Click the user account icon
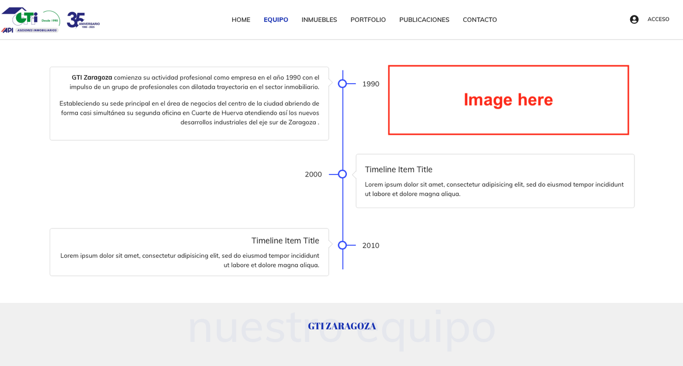The image size is (683, 366). [x=634, y=20]
